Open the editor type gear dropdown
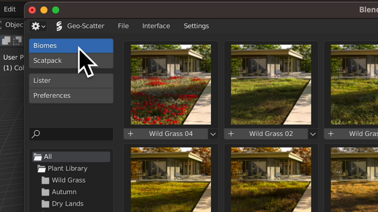378x212 pixels. [38, 26]
